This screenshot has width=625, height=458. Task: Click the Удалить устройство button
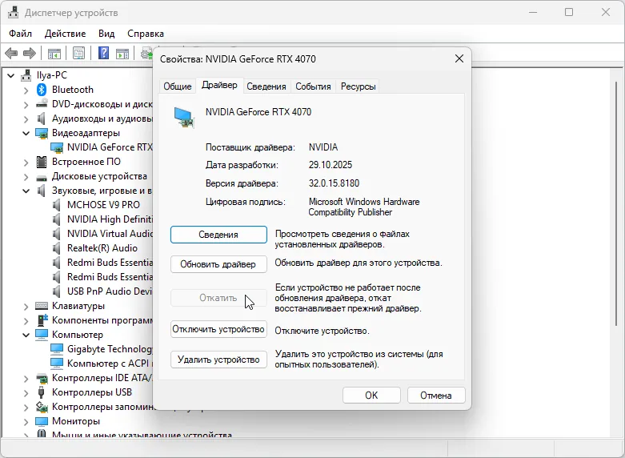[218, 360]
